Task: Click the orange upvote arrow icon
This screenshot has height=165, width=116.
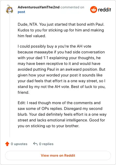Action: point(7,144)
